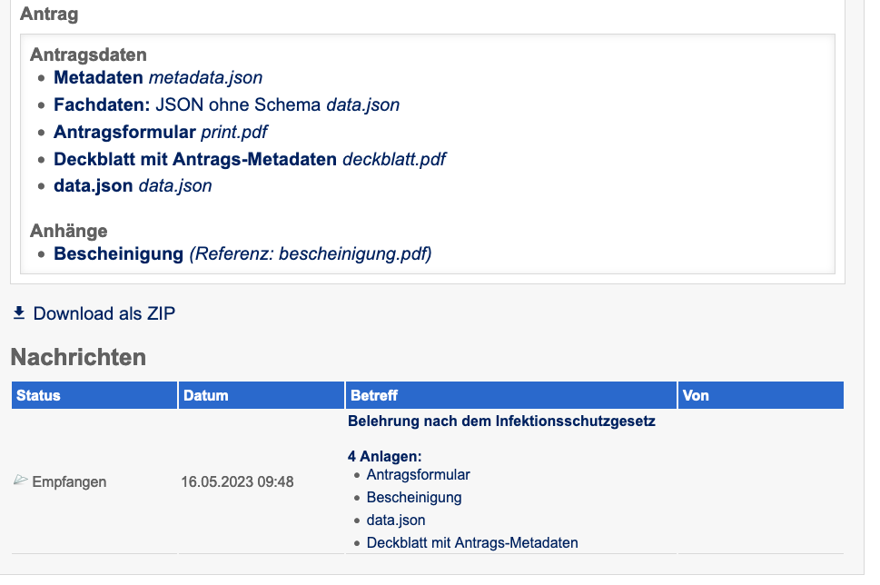Viewport: 880px width, 585px height.
Task: Open data.json in the message's Anlagen list
Action: coord(396,521)
